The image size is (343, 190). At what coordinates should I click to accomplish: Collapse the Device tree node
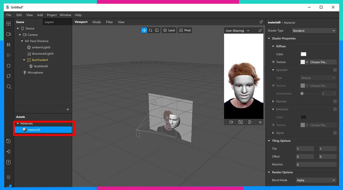coord(18,28)
